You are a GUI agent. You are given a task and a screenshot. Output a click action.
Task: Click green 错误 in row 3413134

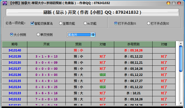[103, 87]
